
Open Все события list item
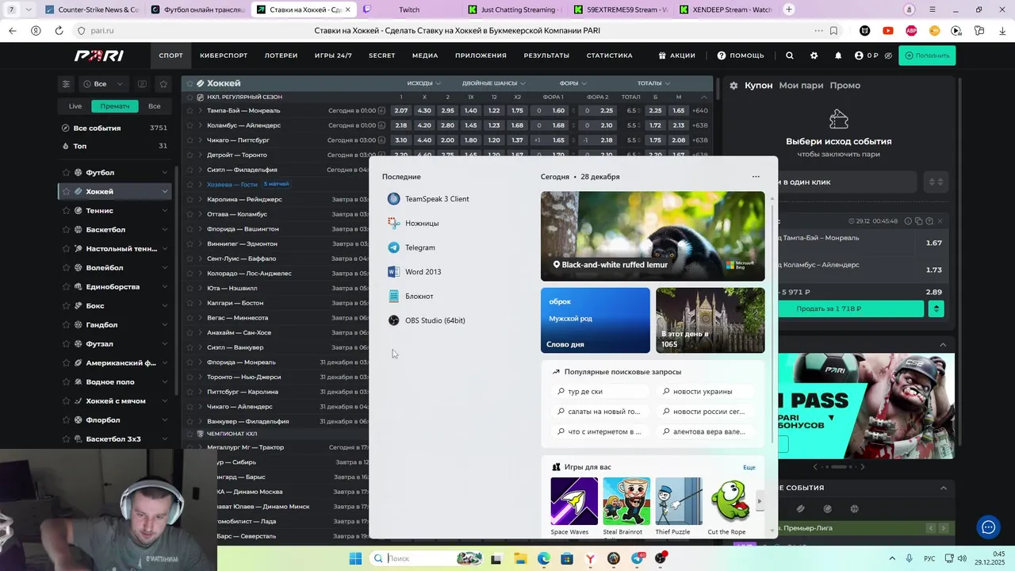[x=116, y=128]
